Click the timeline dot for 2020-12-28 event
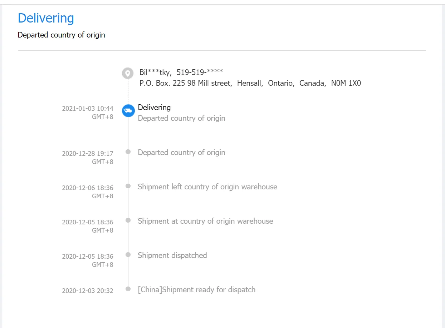Screen dimensions: 445x328 click(128, 151)
